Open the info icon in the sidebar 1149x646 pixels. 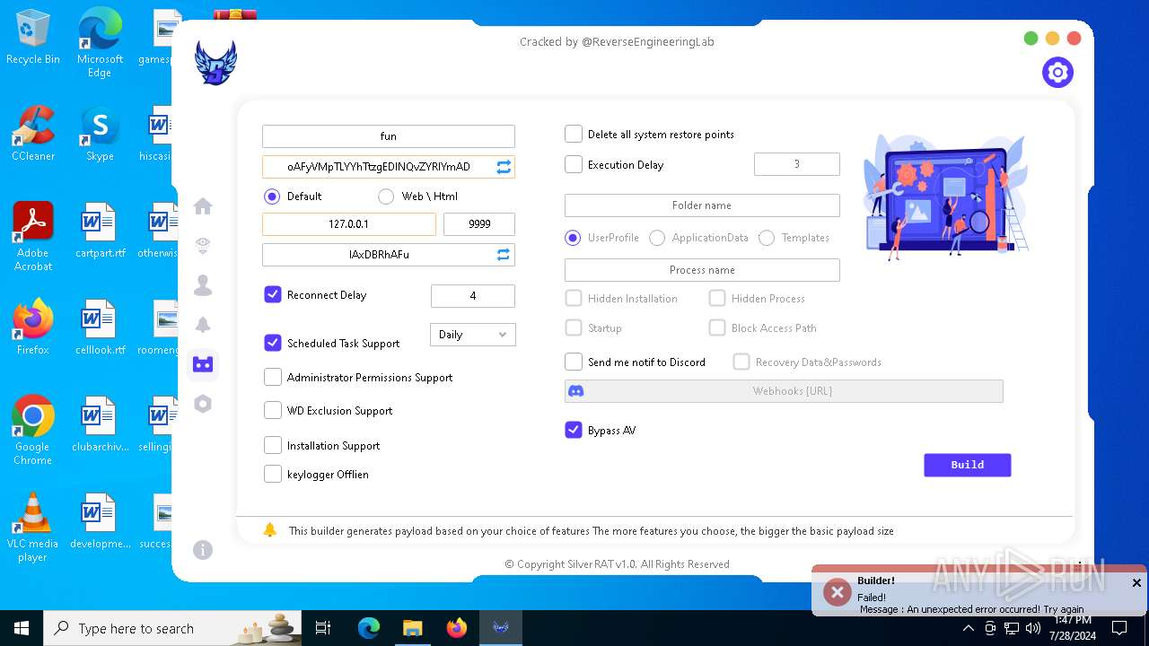[x=203, y=550]
